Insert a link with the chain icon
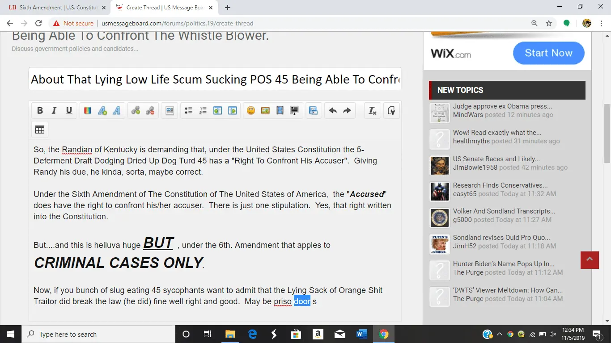Screen dimensions: 611x343 [136, 111]
